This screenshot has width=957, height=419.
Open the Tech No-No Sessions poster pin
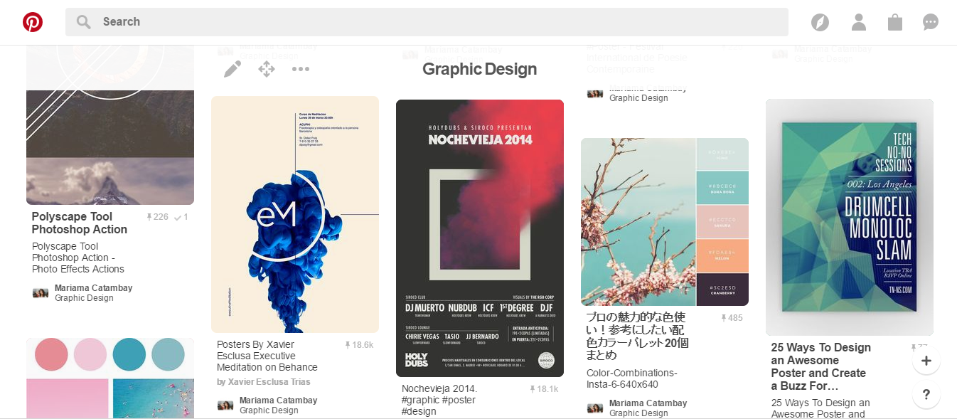[849, 217]
